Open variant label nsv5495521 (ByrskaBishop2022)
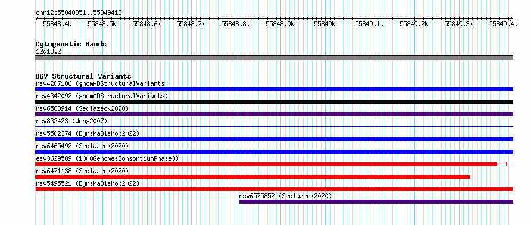Screen dimensions: 530x225 [x=88, y=183]
